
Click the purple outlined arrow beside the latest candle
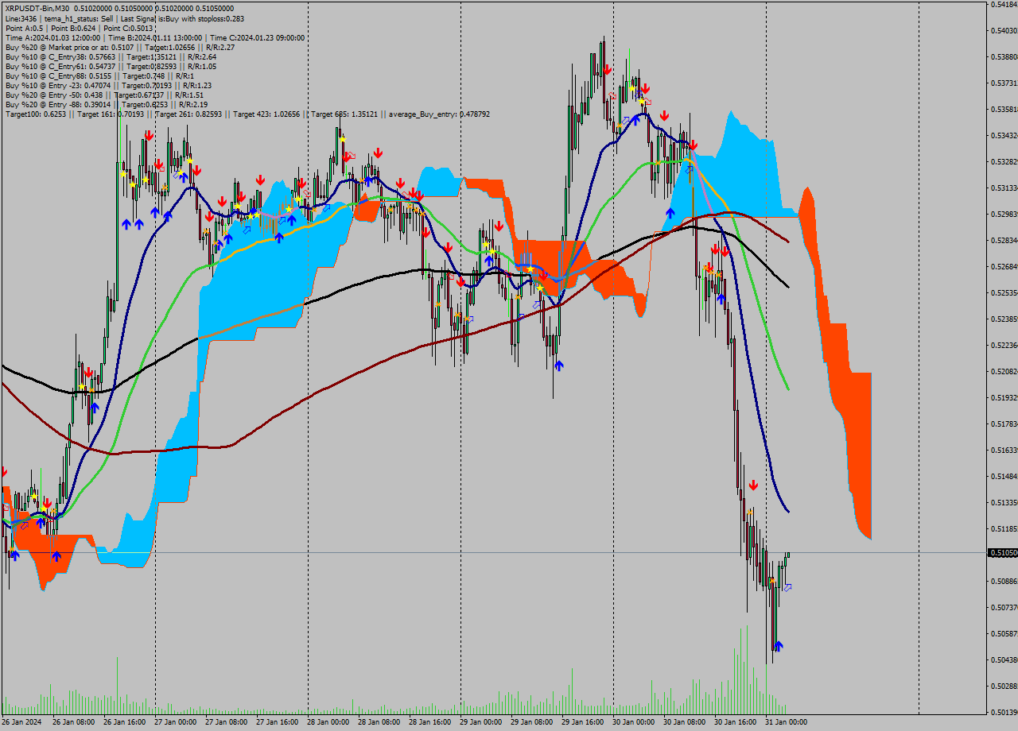tap(787, 588)
